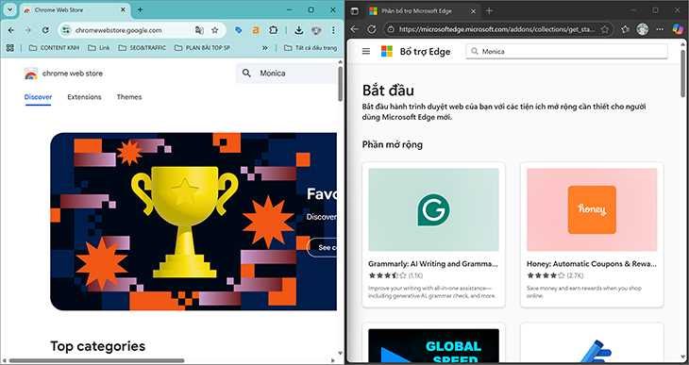Go back in Chrome window
Screen dimensions: 689x365
tap(11, 30)
